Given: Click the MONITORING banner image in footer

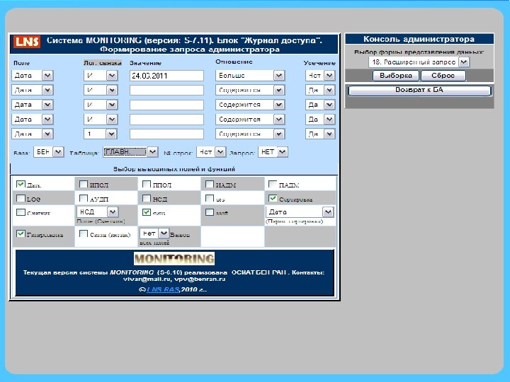Looking at the screenshot, I should 174,259.
